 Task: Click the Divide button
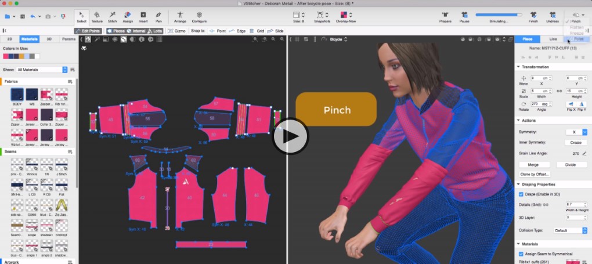pyautogui.click(x=571, y=165)
